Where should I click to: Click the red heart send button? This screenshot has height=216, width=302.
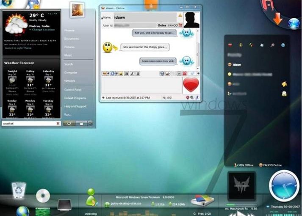tap(191, 85)
